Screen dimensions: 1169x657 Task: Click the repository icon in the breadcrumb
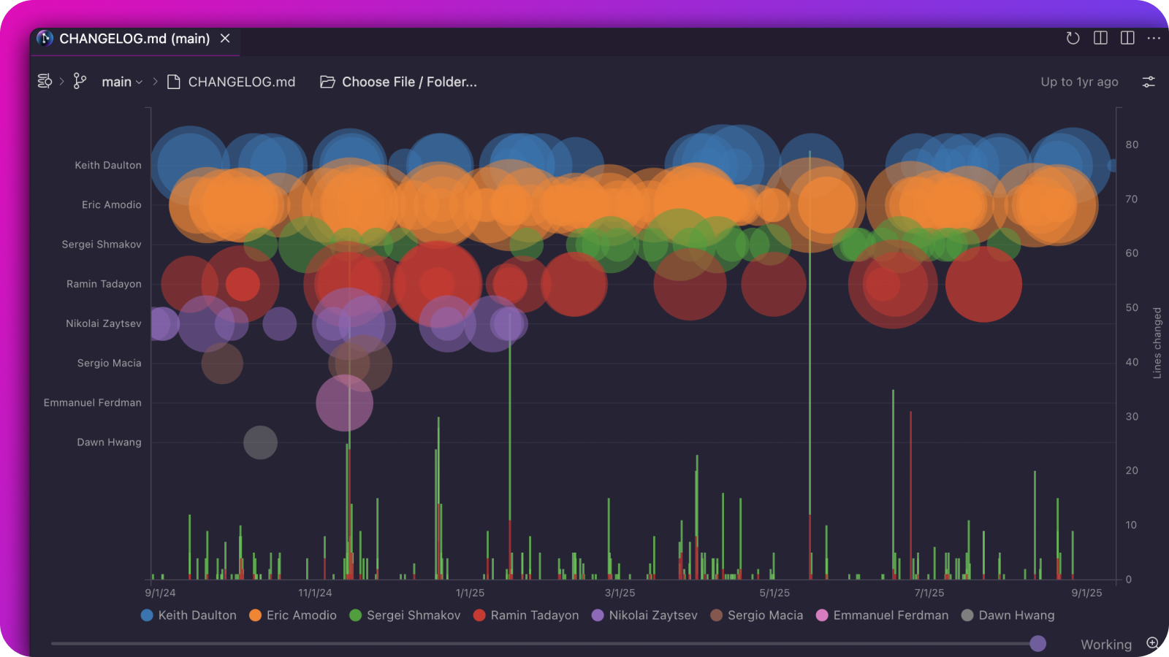point(45,82)
